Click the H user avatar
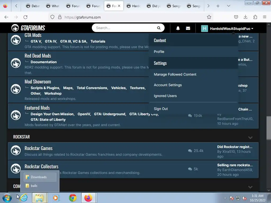The width and height of the screenshot is (271, 203). pyautogui.click(x=205, y=29)
